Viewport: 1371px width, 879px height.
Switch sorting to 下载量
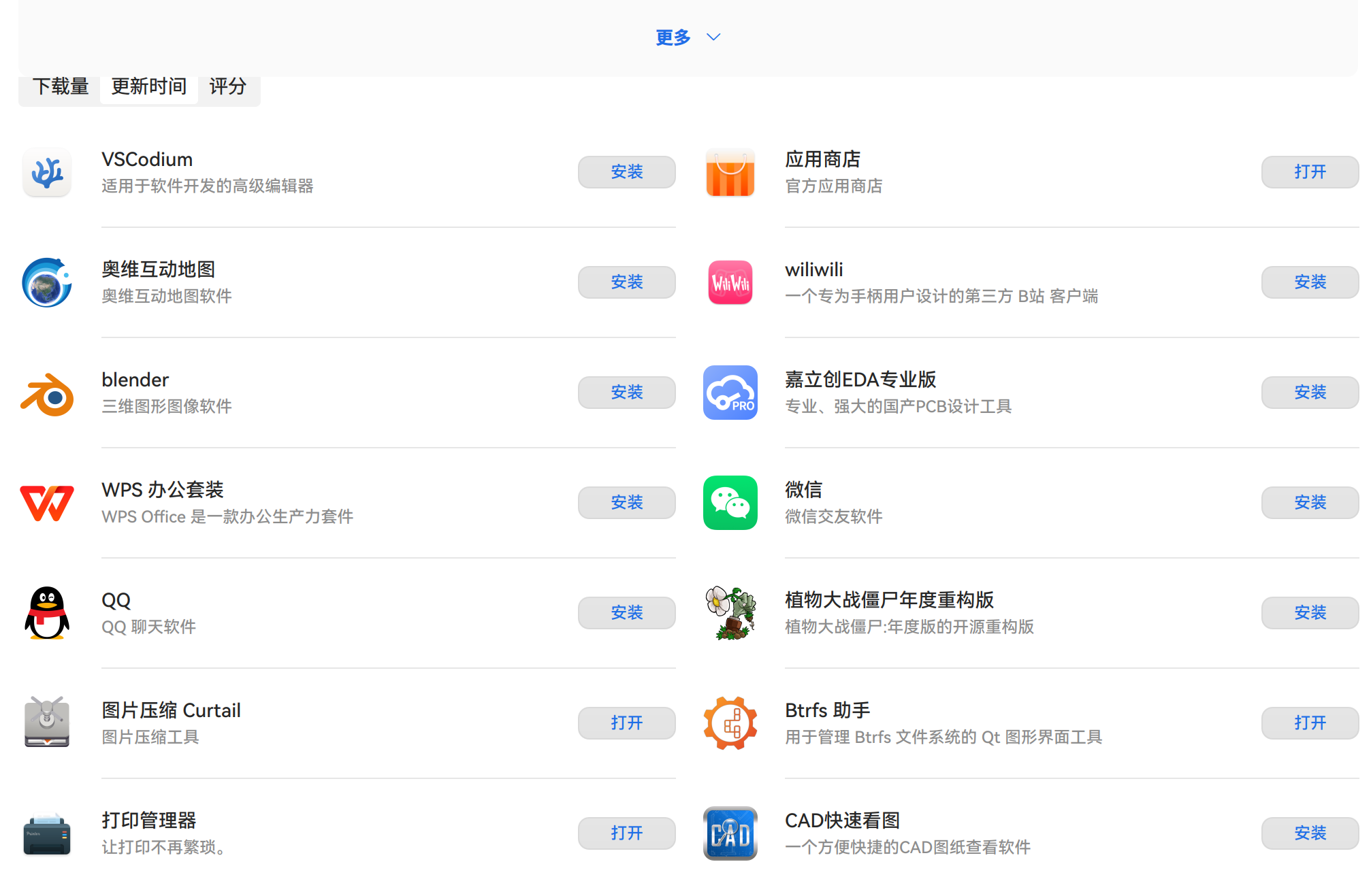(x=63, y=86)
